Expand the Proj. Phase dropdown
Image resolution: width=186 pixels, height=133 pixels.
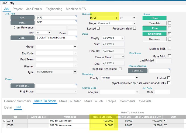point(75,91)
